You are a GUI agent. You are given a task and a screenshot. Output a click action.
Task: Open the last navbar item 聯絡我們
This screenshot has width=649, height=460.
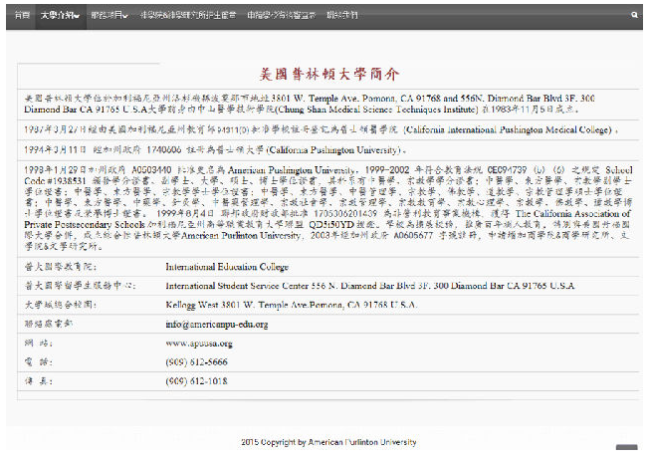341,15
